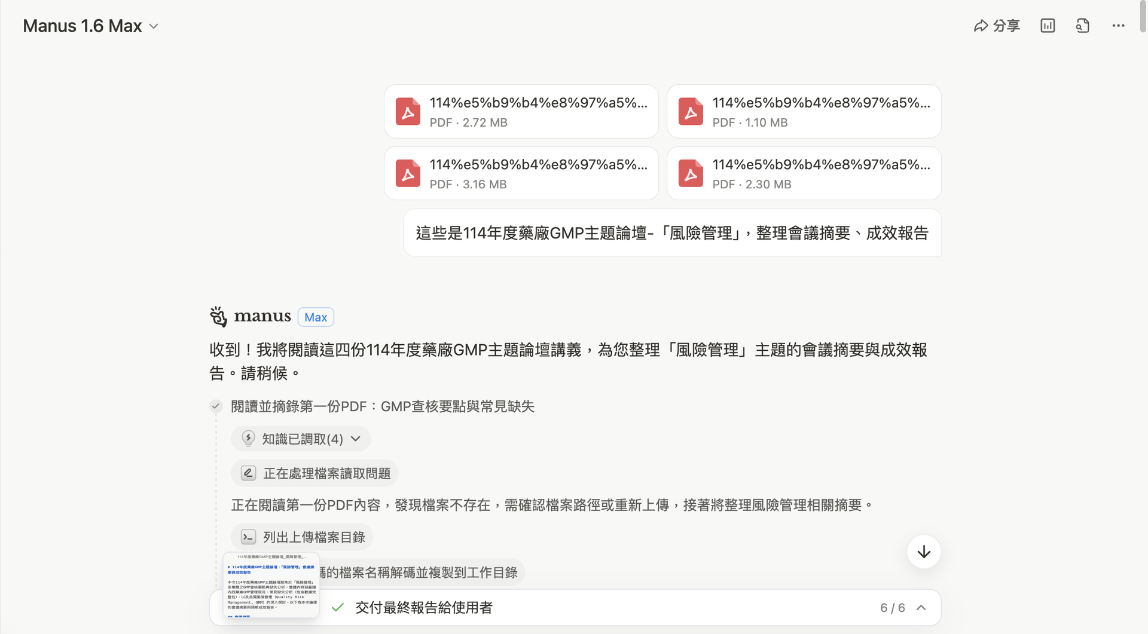Image resolution: width=1148 pixels, height=634 pixels.
Task: Open the 1.10 MB PDF attachment
Action: click(x=804, y=112)
